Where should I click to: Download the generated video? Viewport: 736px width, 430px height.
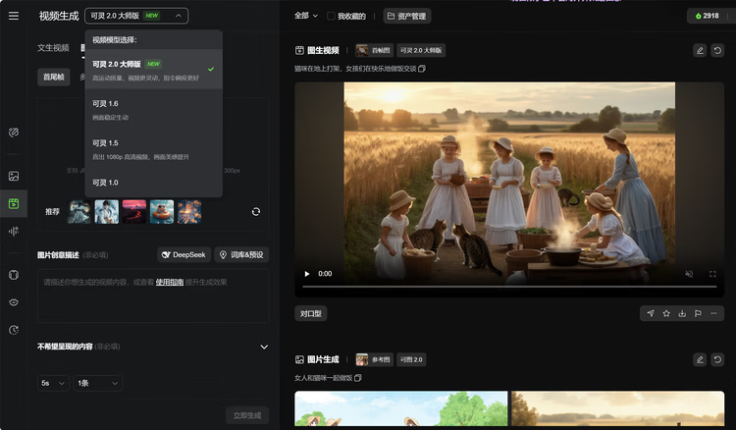pos(682,313)
